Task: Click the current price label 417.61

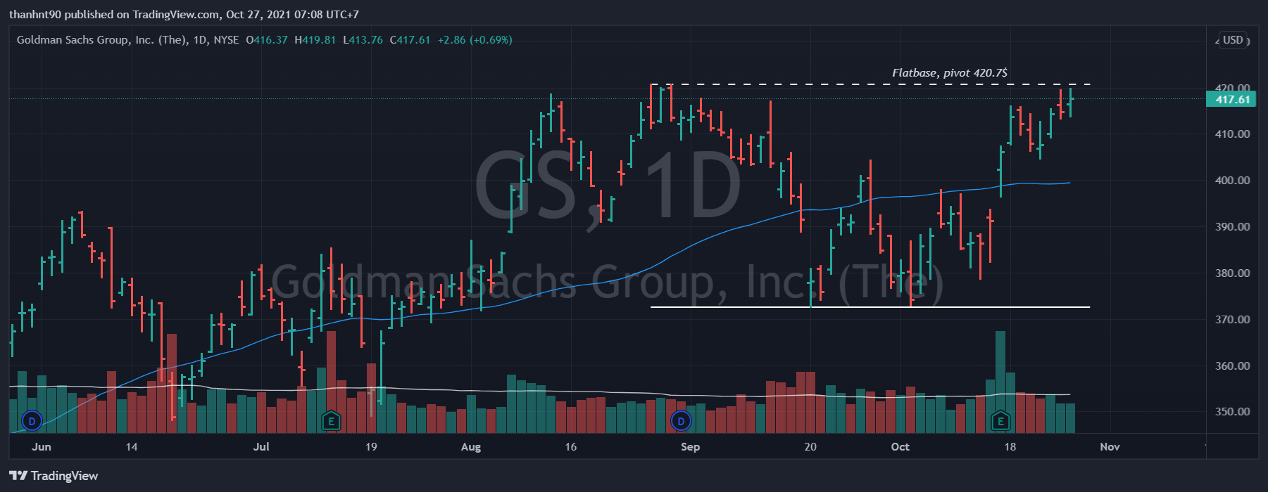Action: tap(1232, 99)
